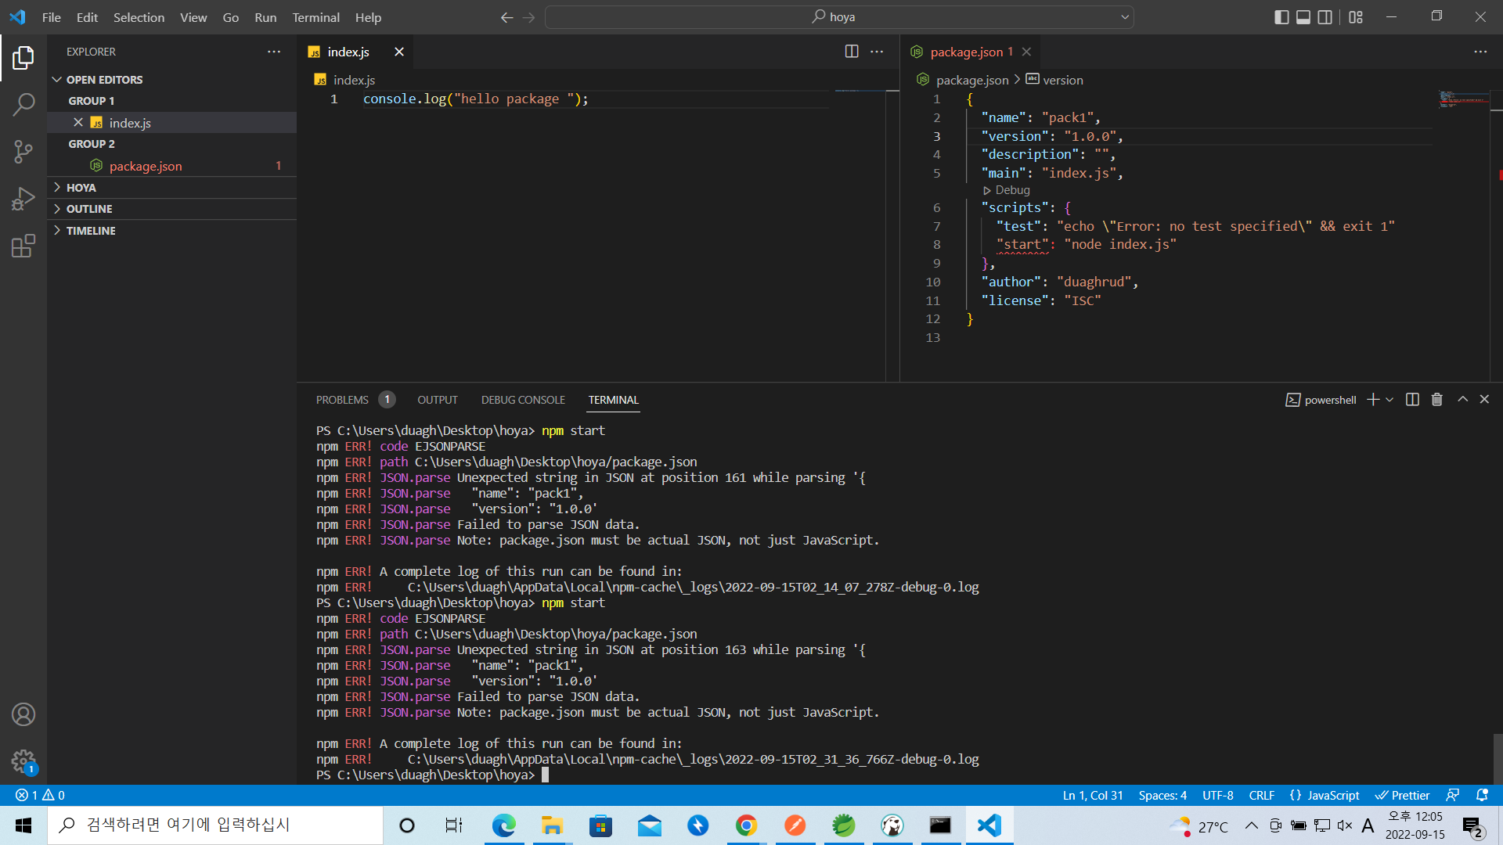Open Windows Start menu
The image size is (1503, 845).
pyautogui.click(x=23, y=825)
